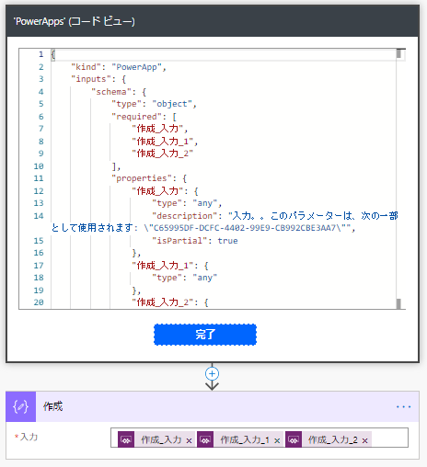The height and width of the screenshot is (467, 427).
Task: Click empty area at end of 入力 field
Action: [x=389, y=439]
